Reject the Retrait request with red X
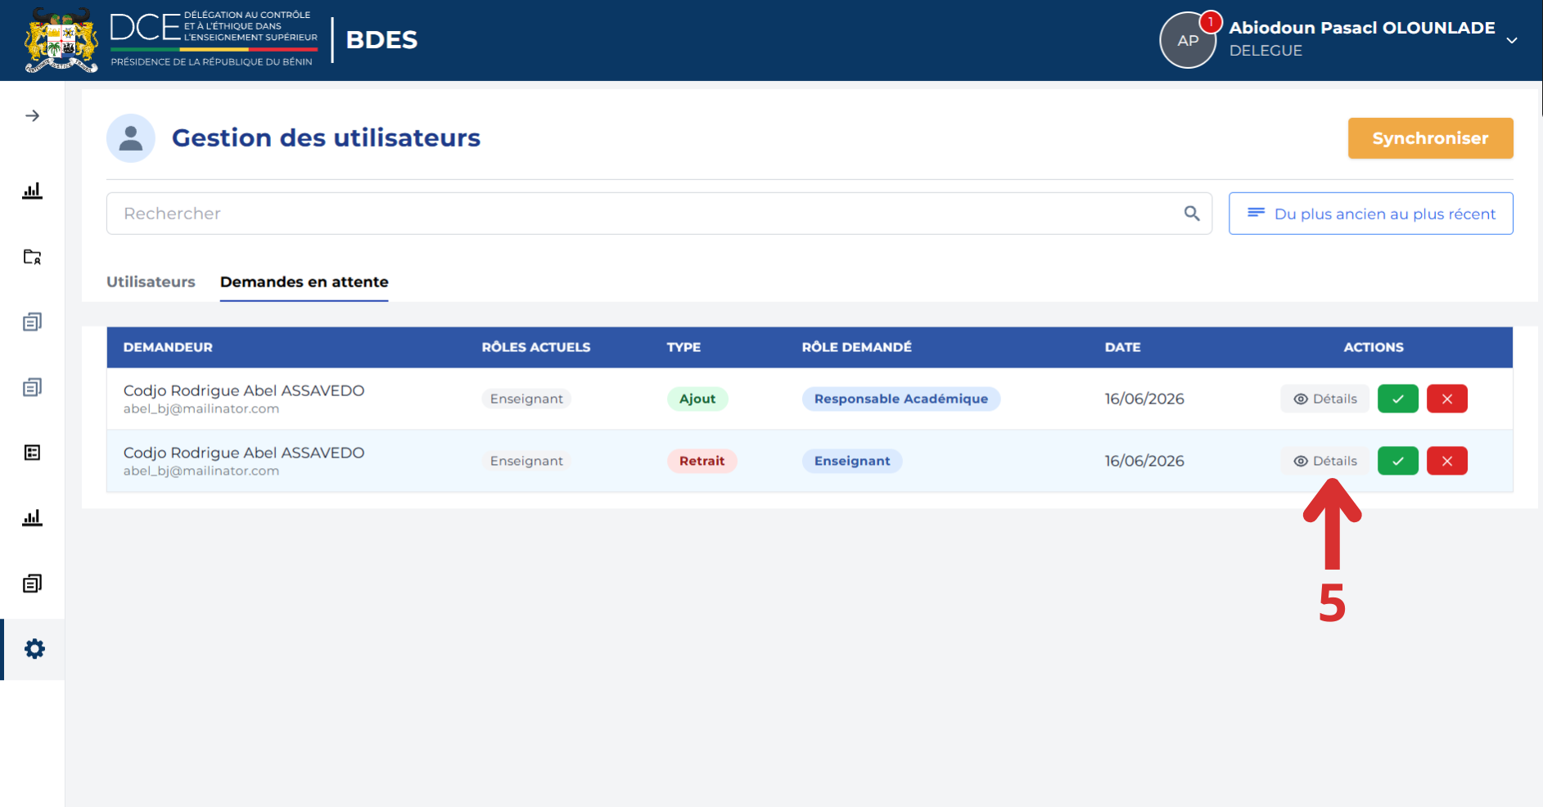This screenshot has height=807, width=1543. click(x=1447, y=461)
